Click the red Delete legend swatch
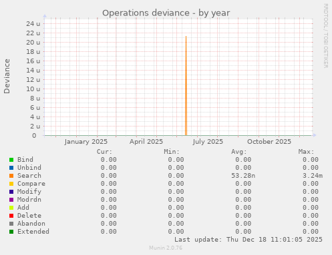Screen dimensions: 332x255 [x=11, y=216]
